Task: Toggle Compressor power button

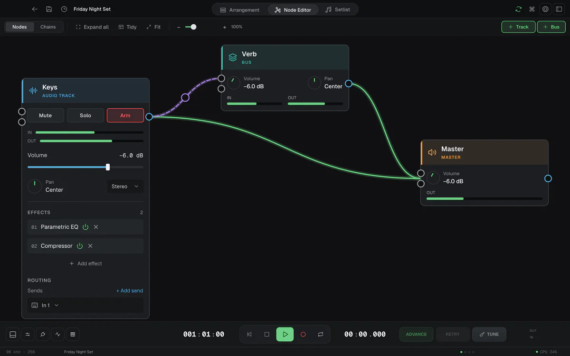Action: tap(80, 246)
